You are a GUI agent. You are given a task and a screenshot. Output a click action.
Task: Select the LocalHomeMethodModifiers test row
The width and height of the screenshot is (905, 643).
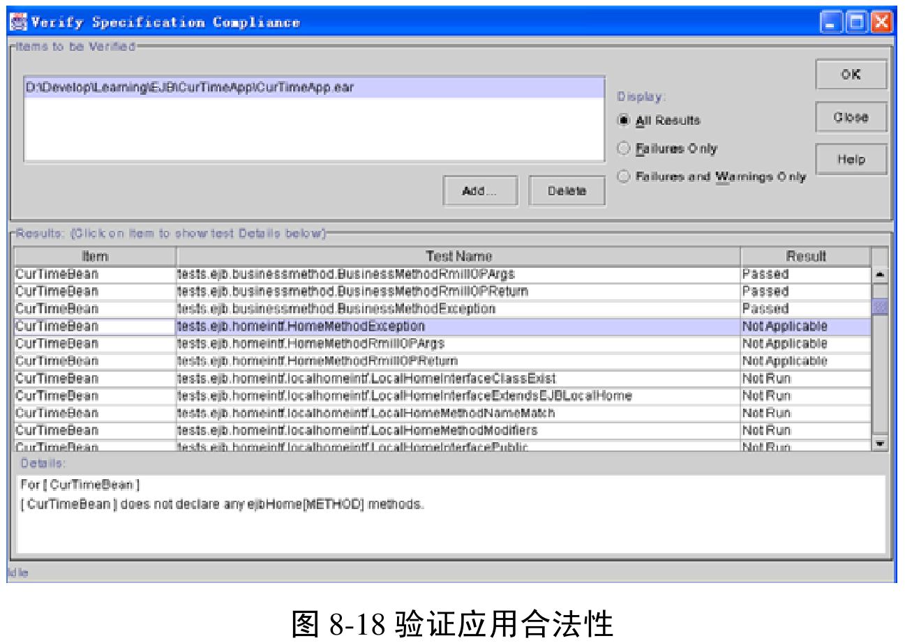[442, 430]
